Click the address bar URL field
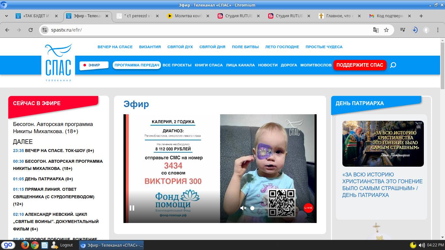Viewport: 445px width, 250px height. pos(208,30)
